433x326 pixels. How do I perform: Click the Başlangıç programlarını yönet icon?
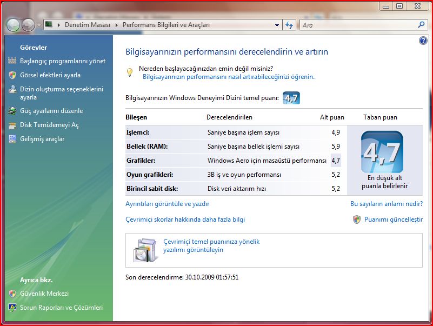point(12,61)
